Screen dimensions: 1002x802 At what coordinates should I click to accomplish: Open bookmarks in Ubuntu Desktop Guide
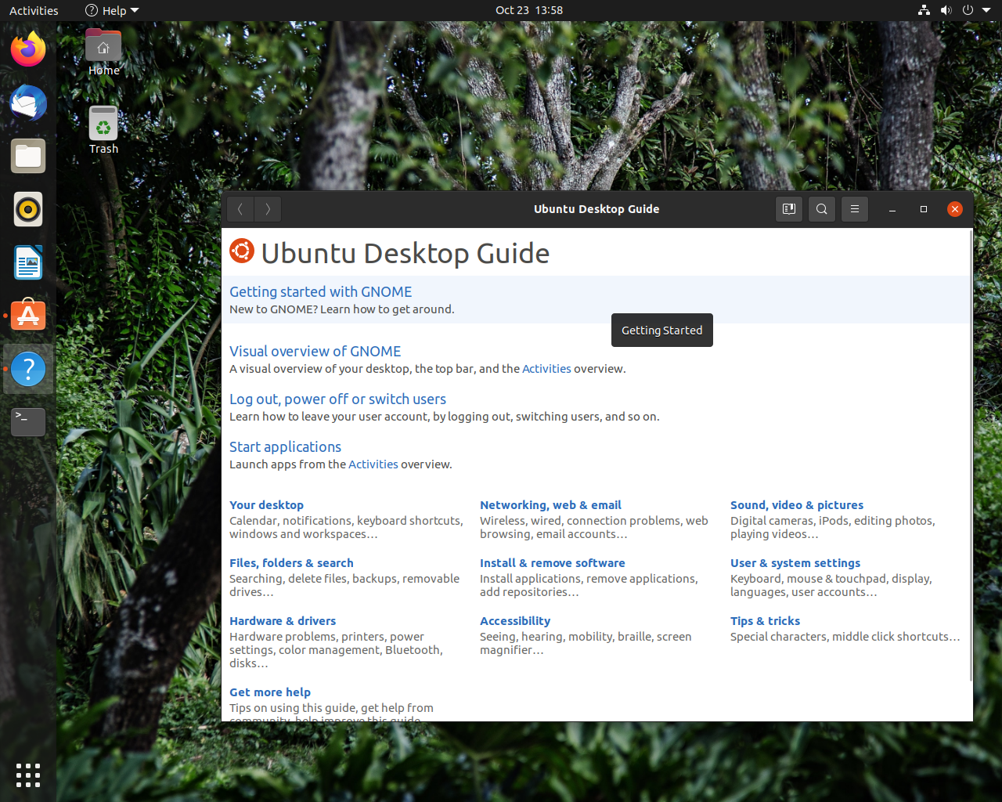[789, 209]
